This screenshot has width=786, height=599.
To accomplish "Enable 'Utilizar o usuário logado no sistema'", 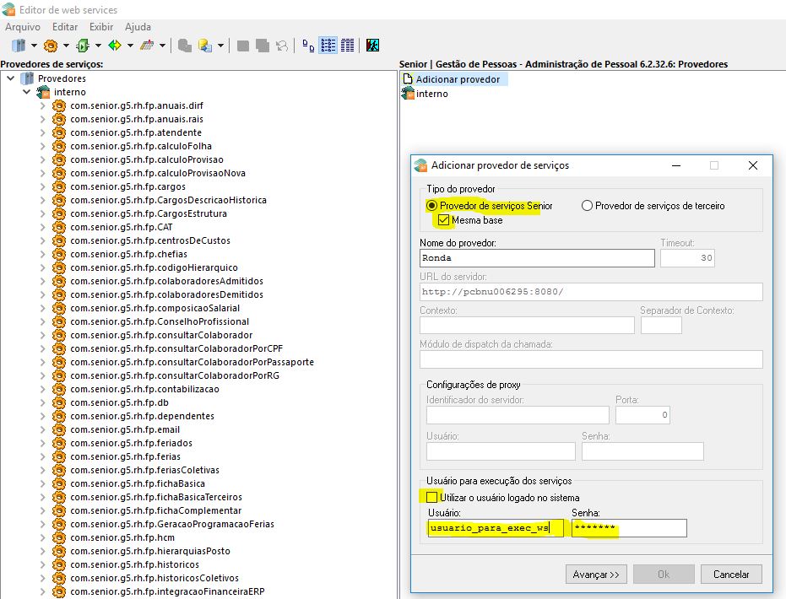I will (433, 498).
